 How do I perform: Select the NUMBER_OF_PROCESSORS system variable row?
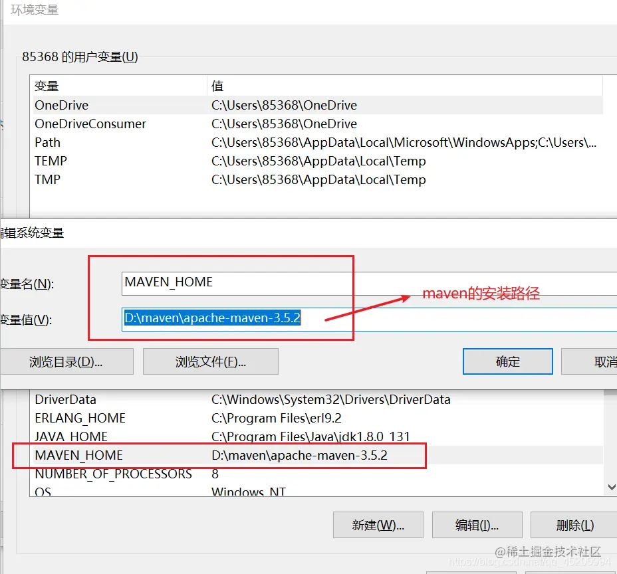[x=318, y=474]
